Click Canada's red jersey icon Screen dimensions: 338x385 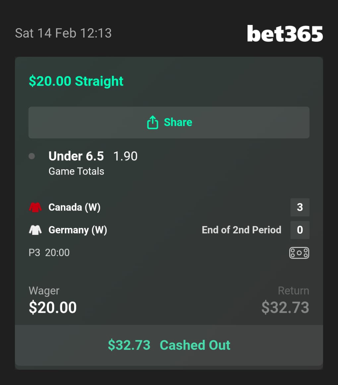pyautogui.click(x=35, y=207)
